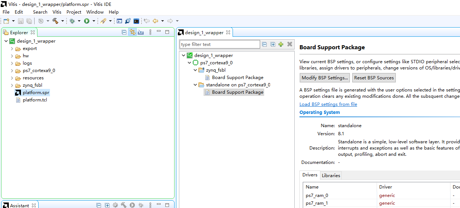Screen dimensions: 460x208
Task: Click the Save All toolbar icon
Action: coord(29,21)
